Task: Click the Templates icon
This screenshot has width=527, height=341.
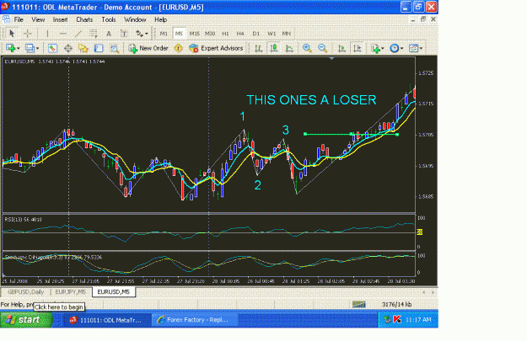Action: point(413,48)
